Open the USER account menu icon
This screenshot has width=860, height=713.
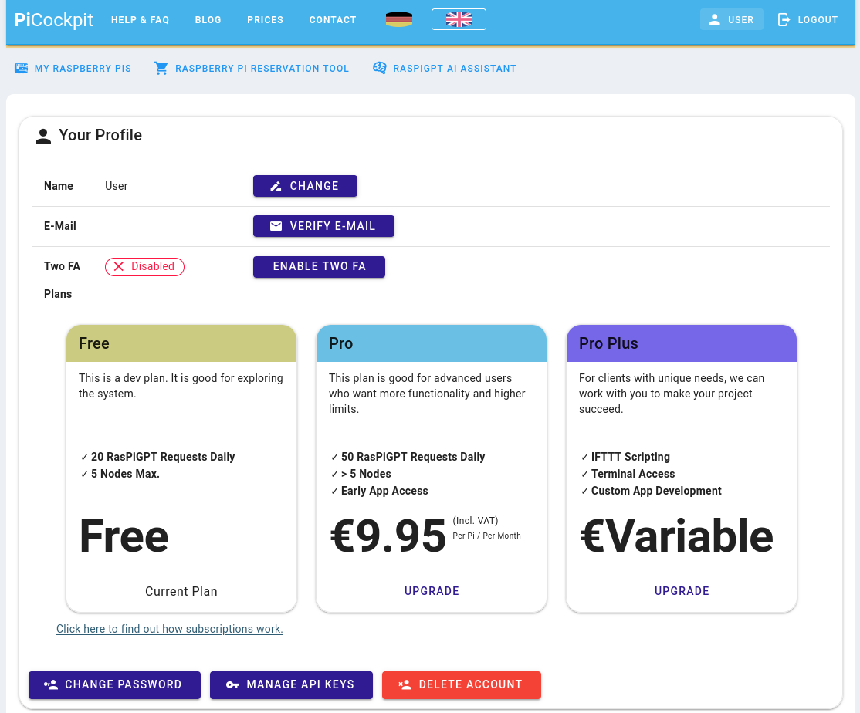tap(716, 19)
